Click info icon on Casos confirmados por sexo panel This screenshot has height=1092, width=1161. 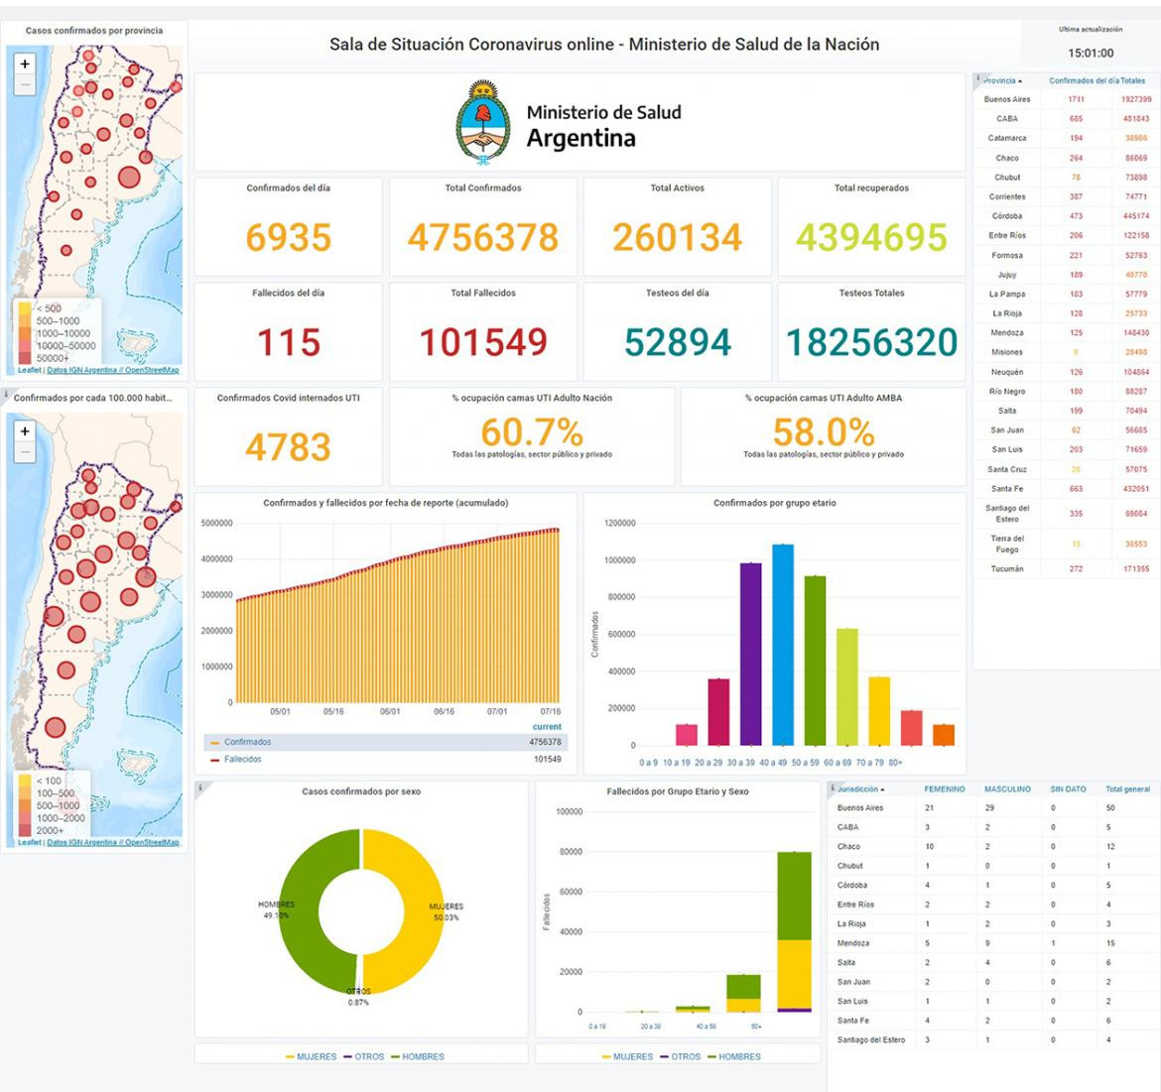199,788
